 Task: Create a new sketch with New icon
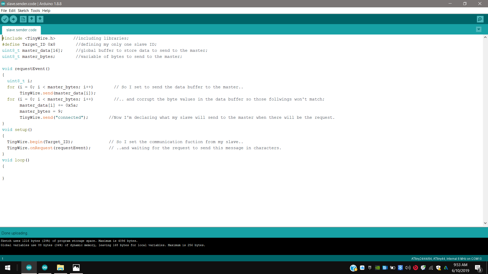(23, 19)
